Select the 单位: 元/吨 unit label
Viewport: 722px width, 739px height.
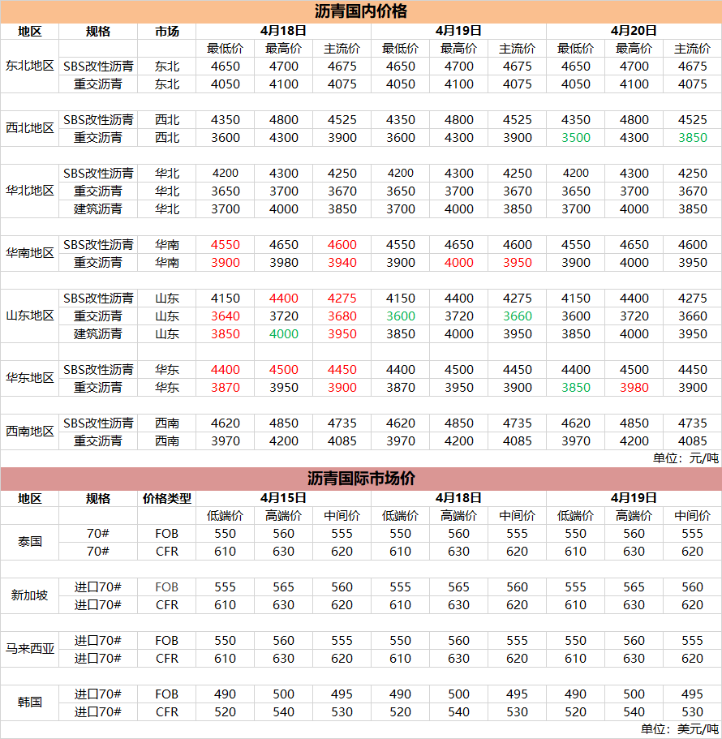click(x=685, y=458)
